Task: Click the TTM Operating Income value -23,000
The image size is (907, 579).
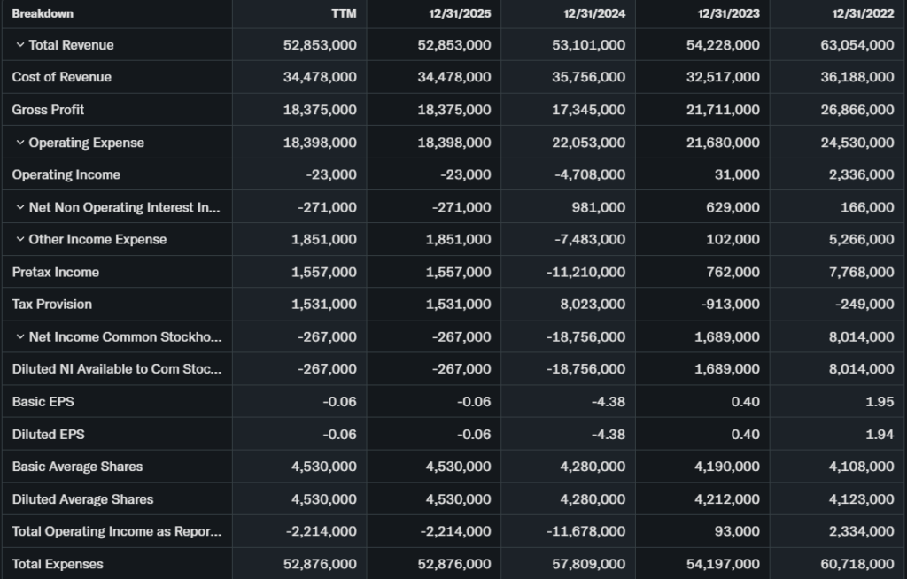Action: pos(331,174)
